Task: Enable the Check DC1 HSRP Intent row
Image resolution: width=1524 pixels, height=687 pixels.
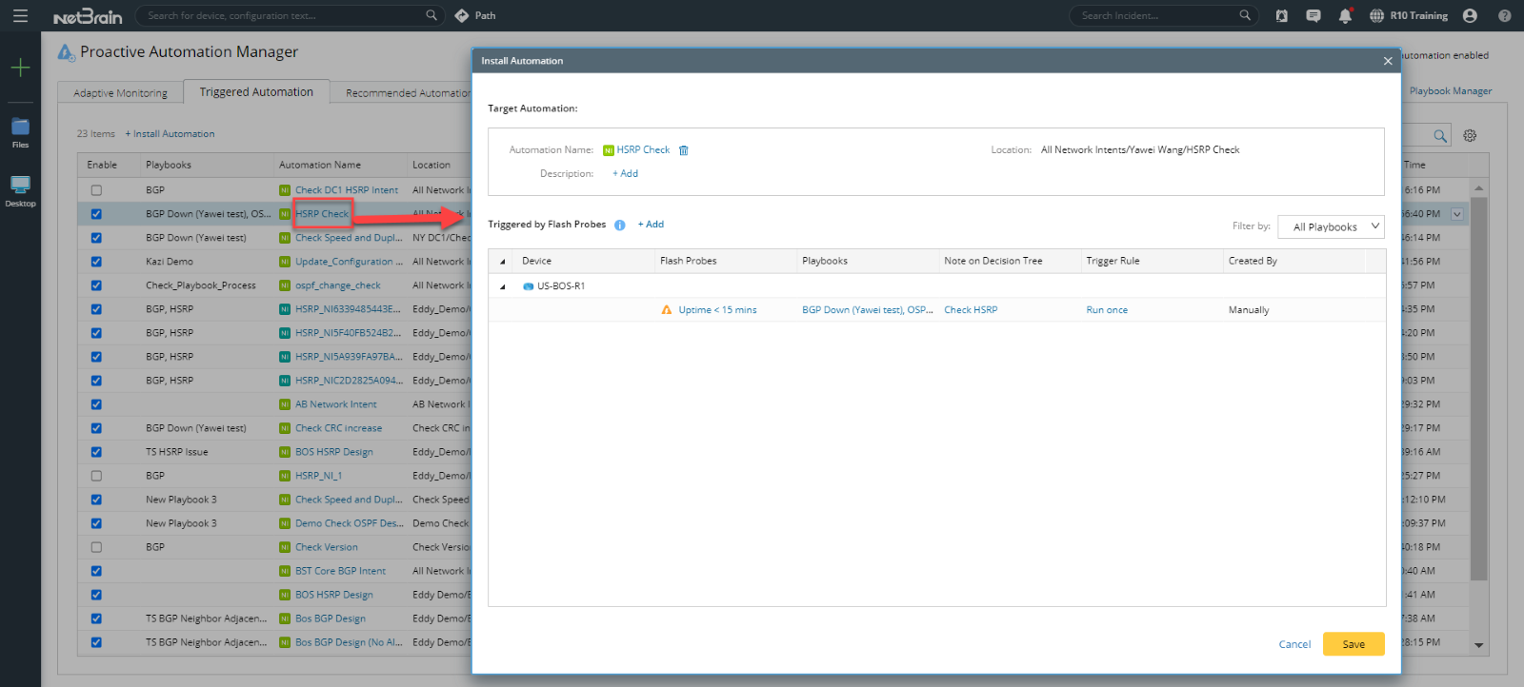Action: [x=96, y=190]
